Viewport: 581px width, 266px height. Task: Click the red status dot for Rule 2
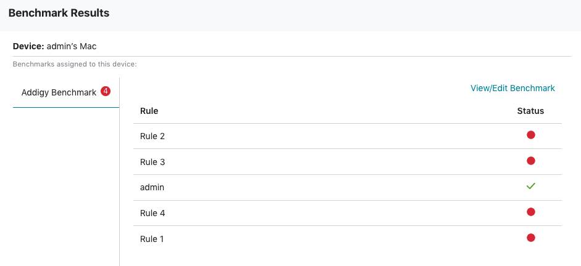(x=530, y=135)
